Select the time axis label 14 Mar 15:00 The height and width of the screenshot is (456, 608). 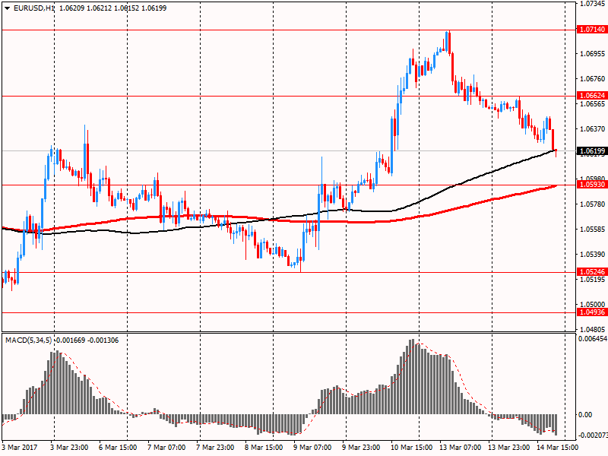click(557, 447)
